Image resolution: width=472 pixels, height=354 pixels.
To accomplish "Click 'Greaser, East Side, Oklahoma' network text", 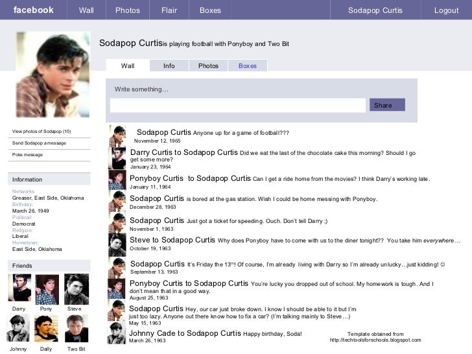I will 48,198.
